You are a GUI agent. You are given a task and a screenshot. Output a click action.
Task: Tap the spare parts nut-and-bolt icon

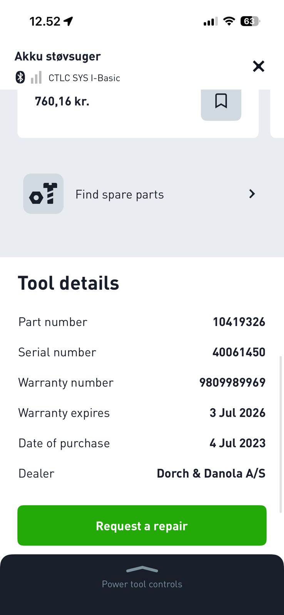click(x=43, y=194)
